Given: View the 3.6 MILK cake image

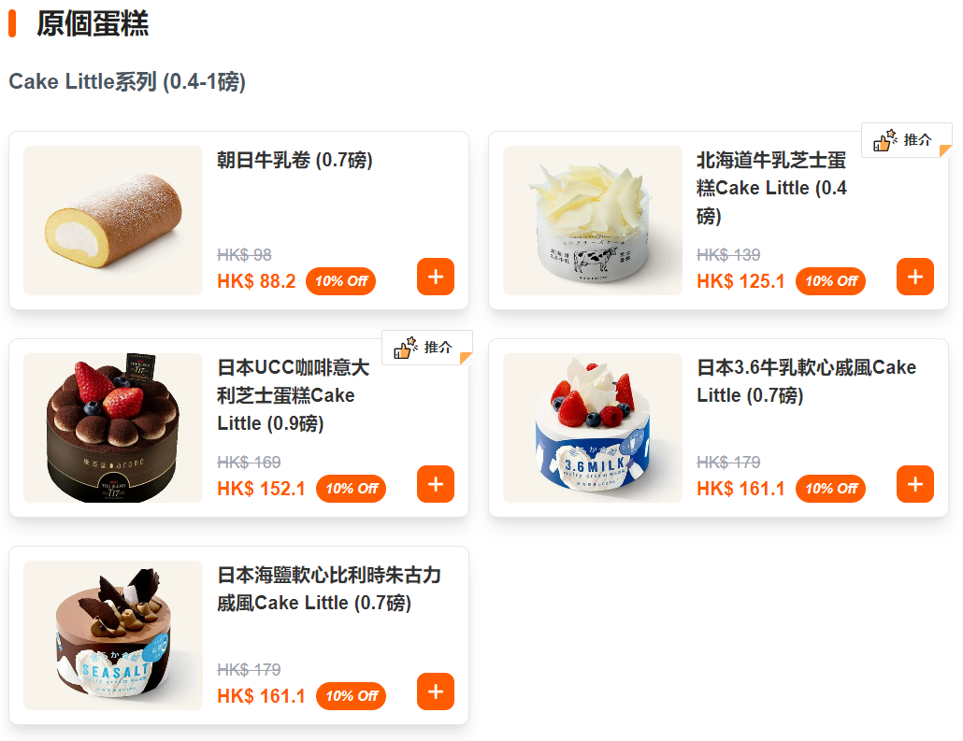Looking at the screenshot, I should click(593, 428).
